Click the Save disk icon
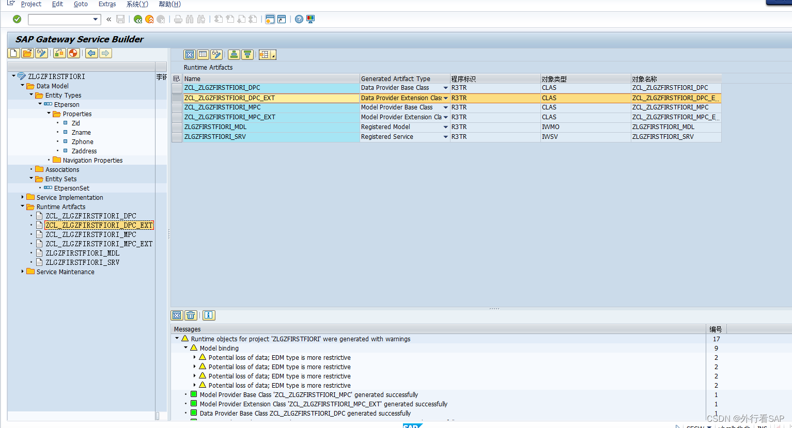This screenshot has height=428, width=792. click(120, 19)
